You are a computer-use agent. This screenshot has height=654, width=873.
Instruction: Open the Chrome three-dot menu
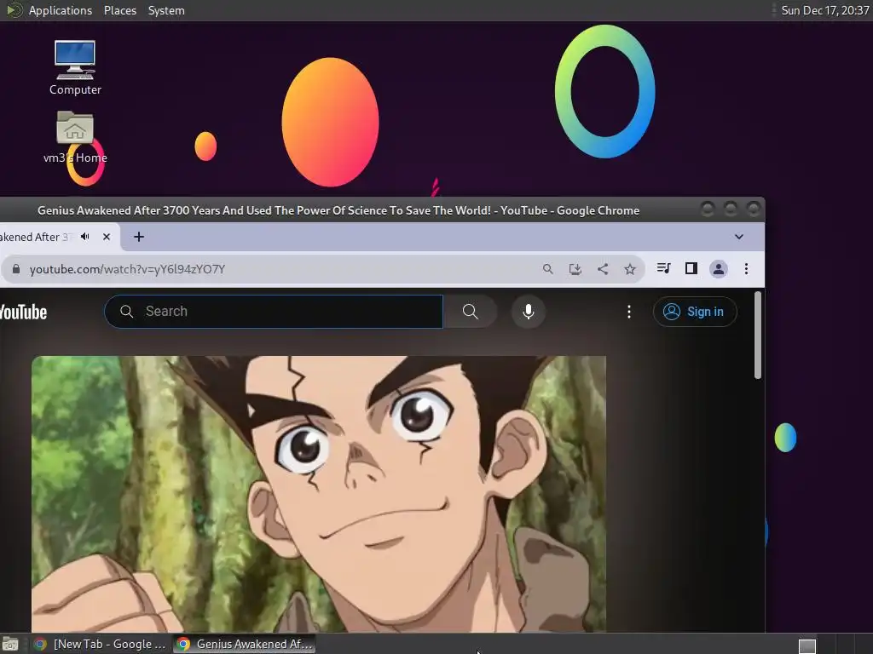click(x=746, y=269)
